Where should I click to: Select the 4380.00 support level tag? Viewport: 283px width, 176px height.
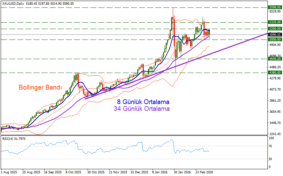click(x=275, y=73)
